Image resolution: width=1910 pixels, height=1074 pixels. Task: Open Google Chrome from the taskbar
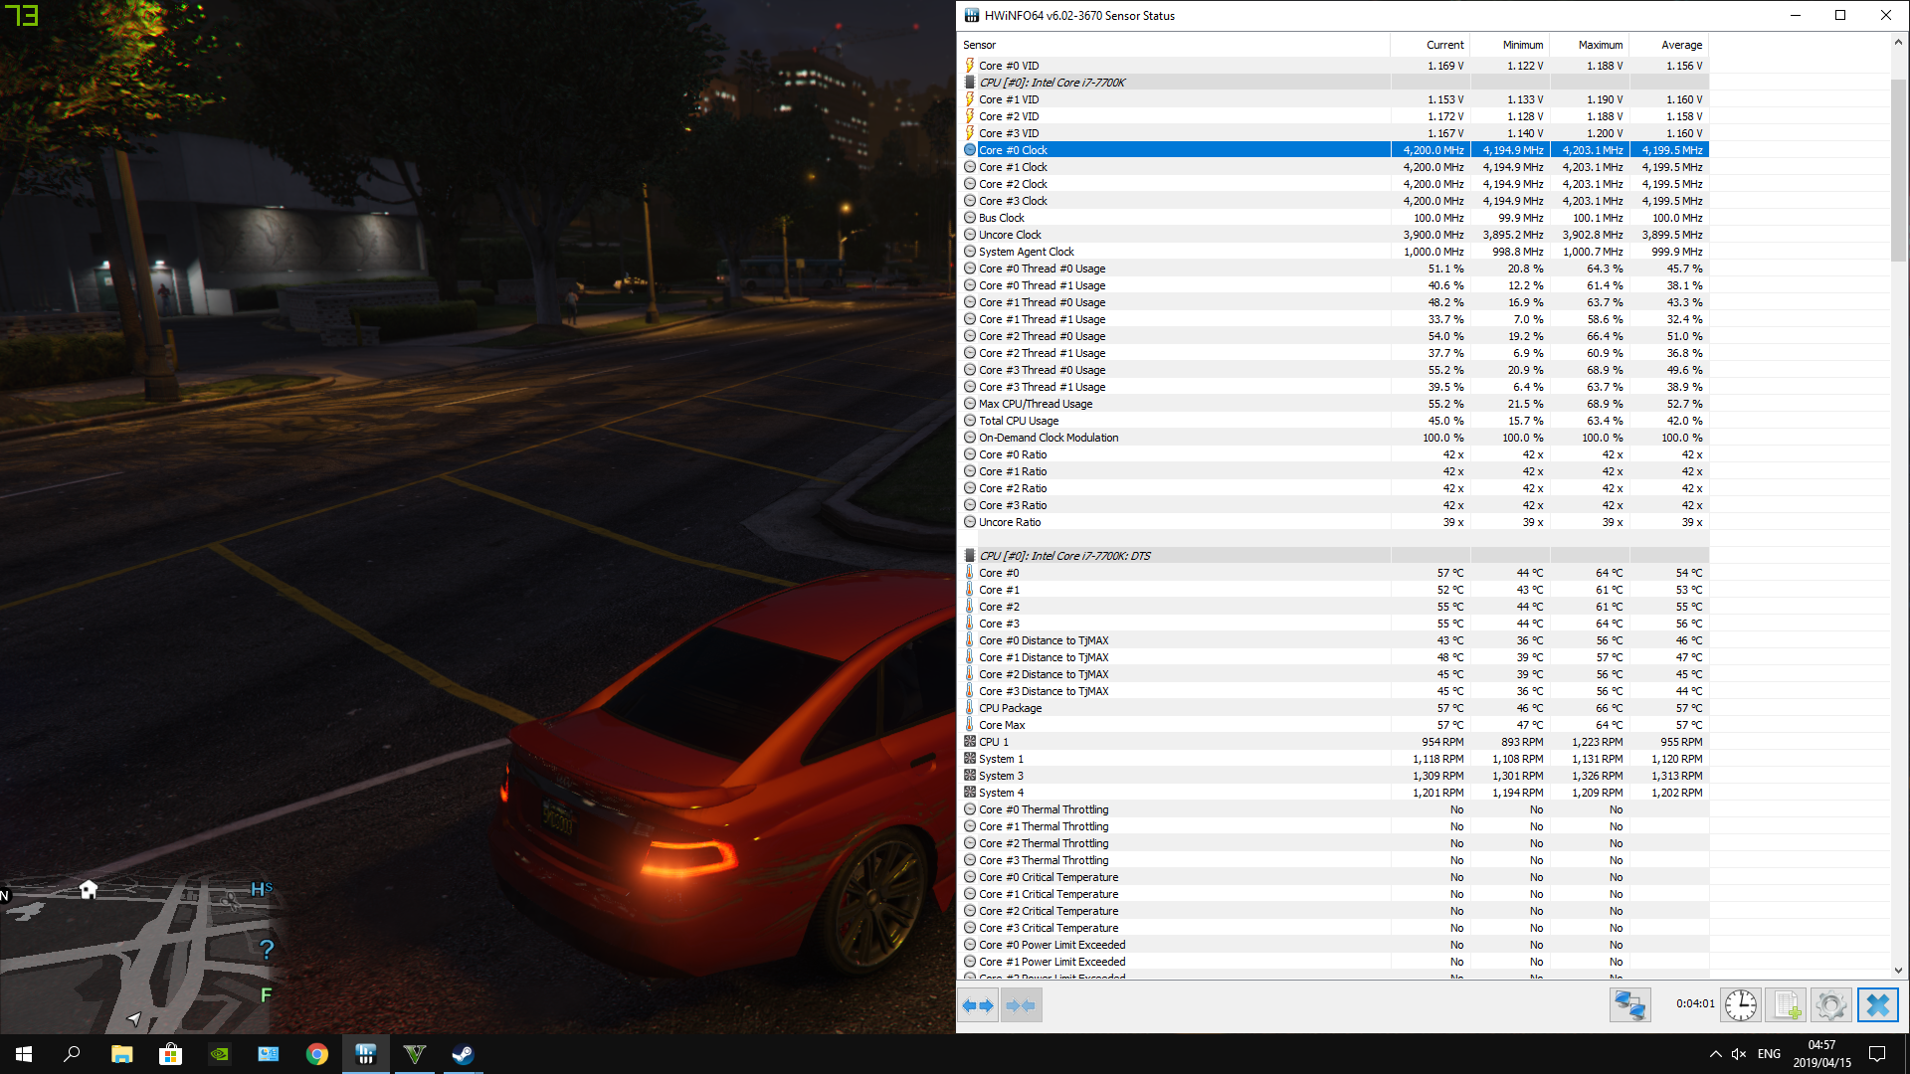click(x=316, y=1054)
